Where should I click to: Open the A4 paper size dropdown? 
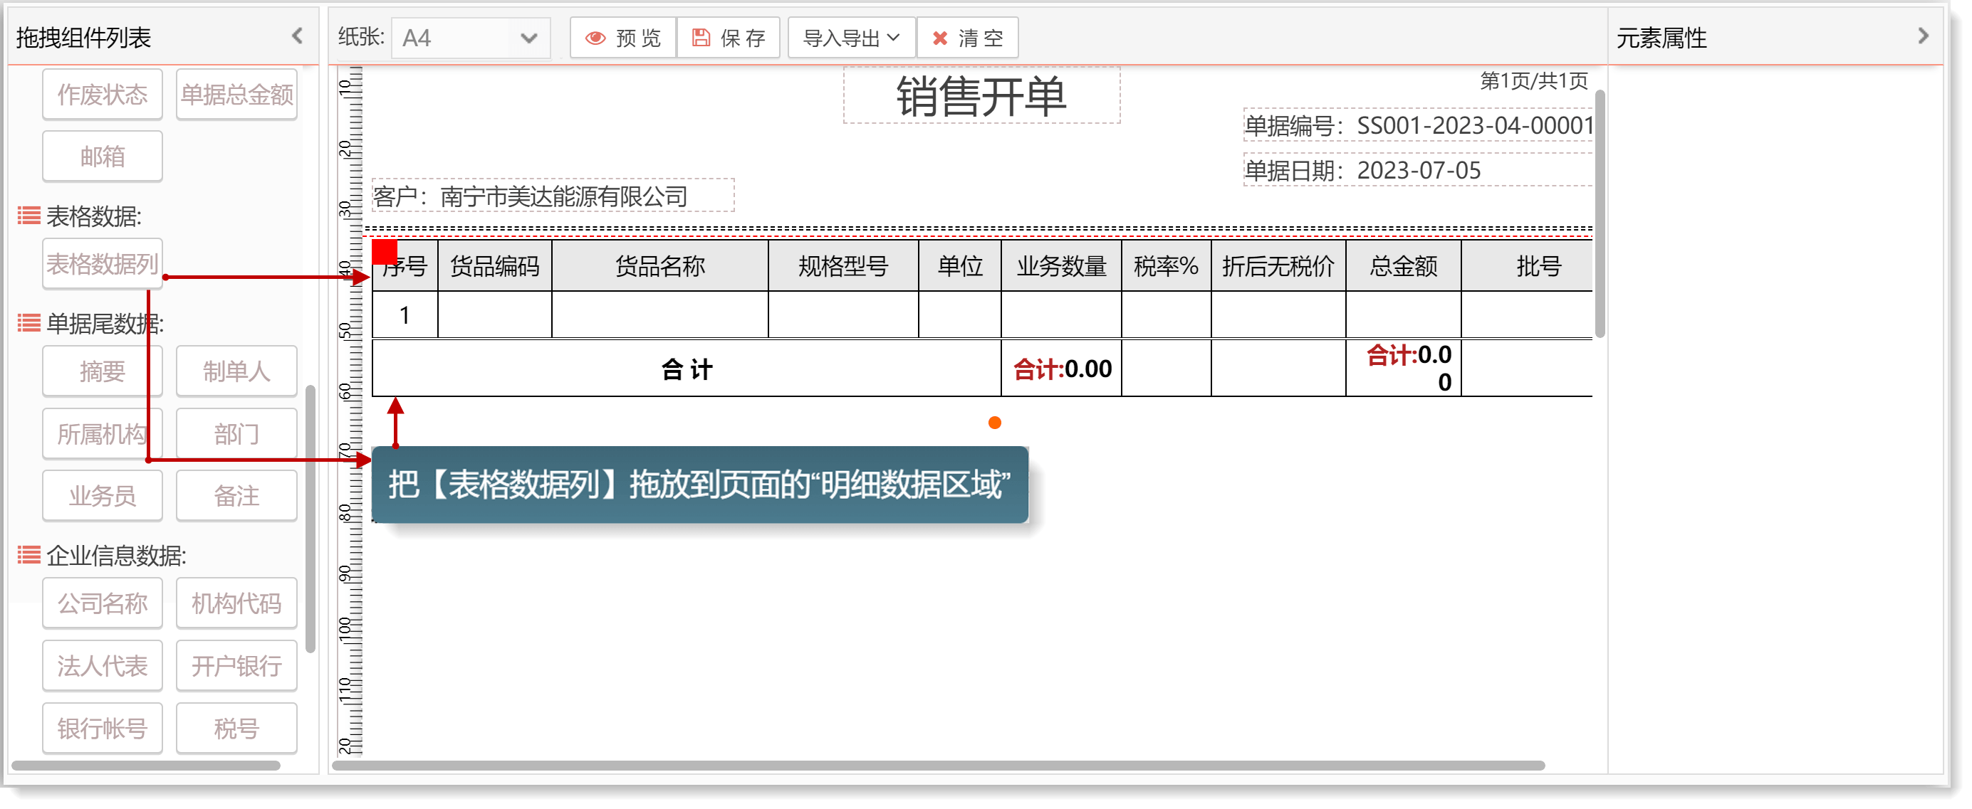point(471,38)
